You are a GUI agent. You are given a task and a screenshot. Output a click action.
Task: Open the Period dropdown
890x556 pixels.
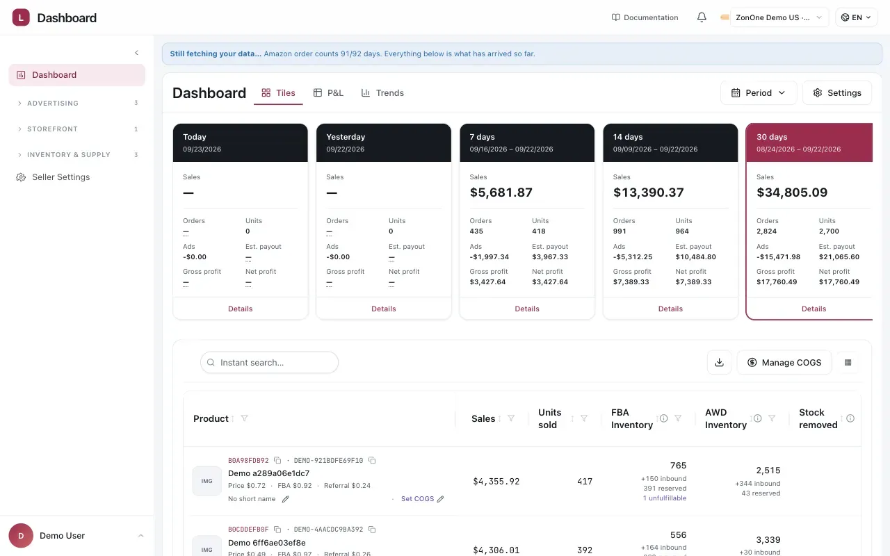click(x=759, y=92)
